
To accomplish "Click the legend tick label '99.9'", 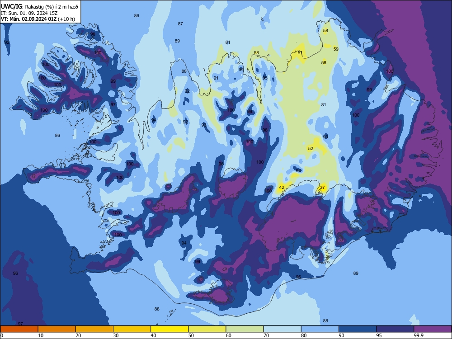I will 419,335.
